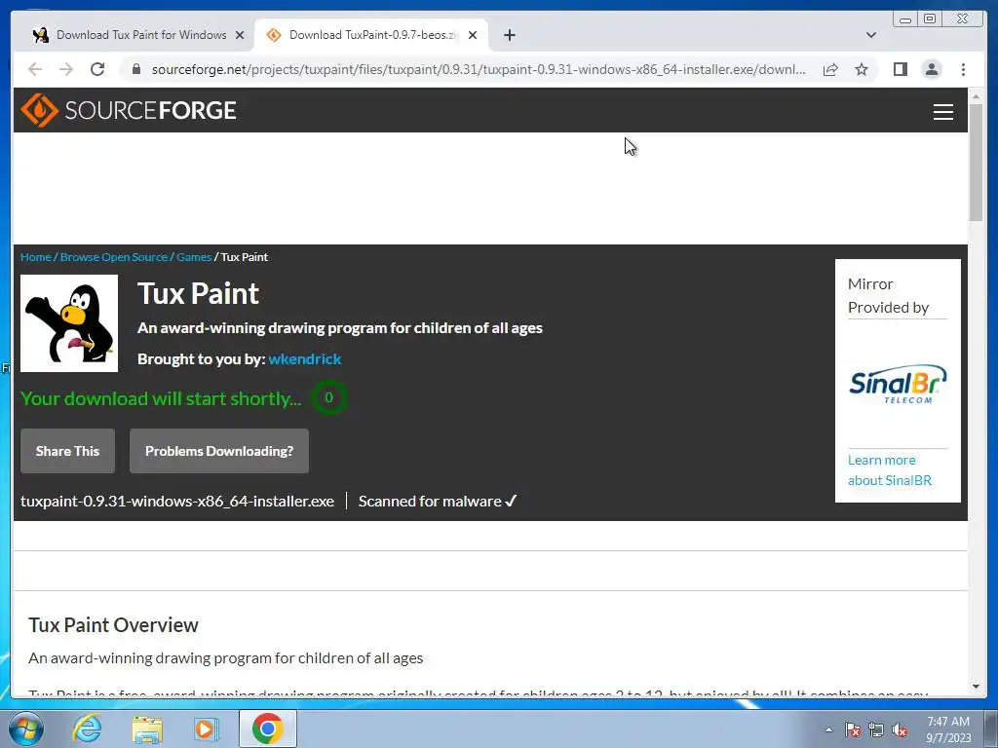The image size is (998, 748).
Task: Go forward in browser history
Action: tap(66, 69)
